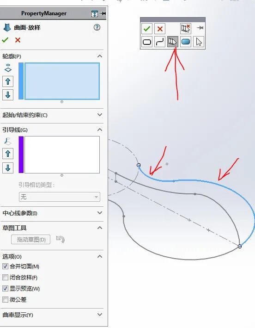Open the 引导相切类型 dropdown

[60, 197]
